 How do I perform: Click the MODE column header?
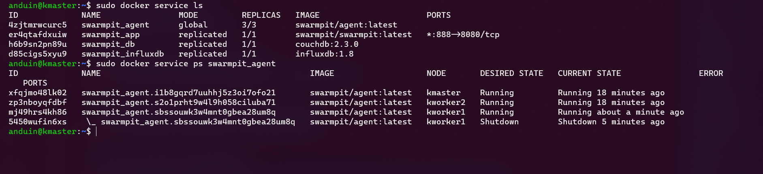(188, 15)
